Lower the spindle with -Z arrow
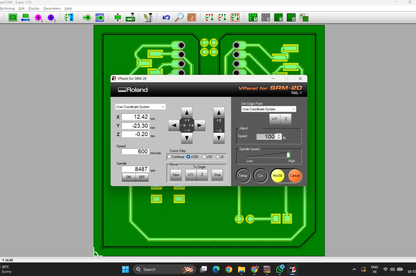This screenshot has width=416, height=276. [x=219, y=138]
